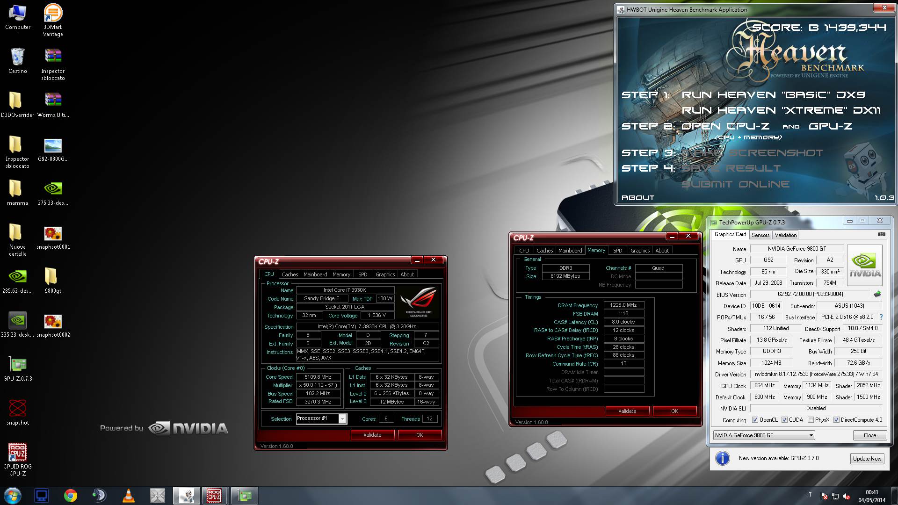
Task: Open the GPU selector dropdown in GPU-Z
Action: pyautogui.click(x=764, y=435)
